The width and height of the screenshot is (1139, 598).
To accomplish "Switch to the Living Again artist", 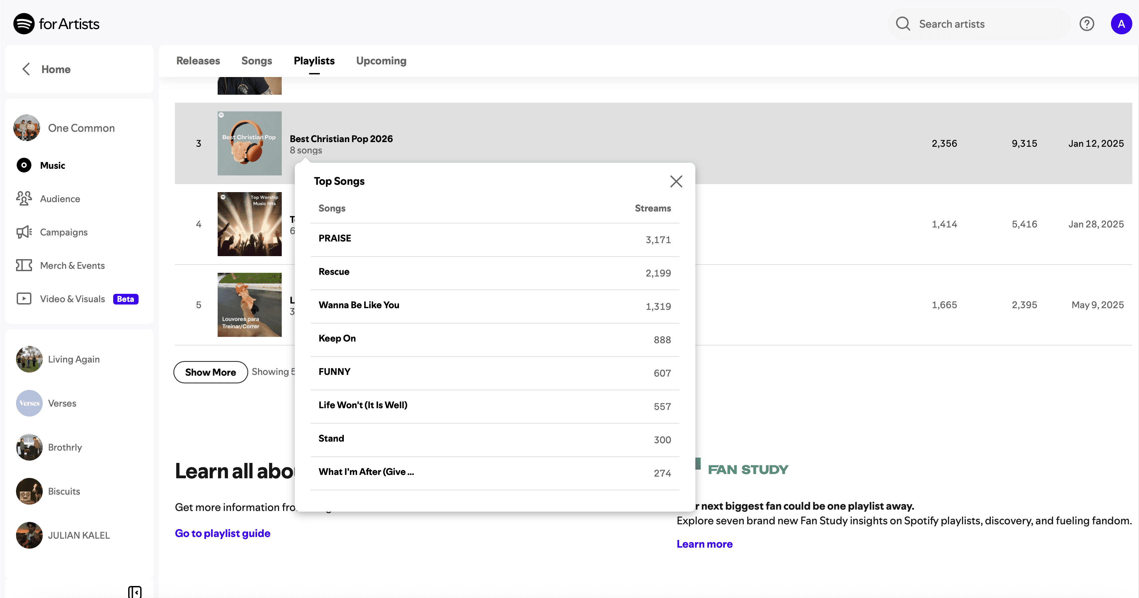I will tap(73, 359).
